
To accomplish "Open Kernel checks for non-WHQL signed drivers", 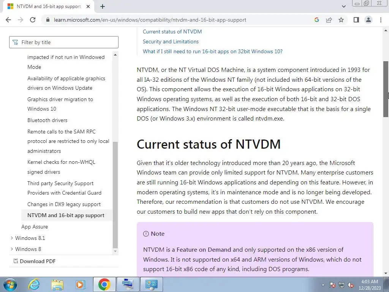I will [61, 167].
